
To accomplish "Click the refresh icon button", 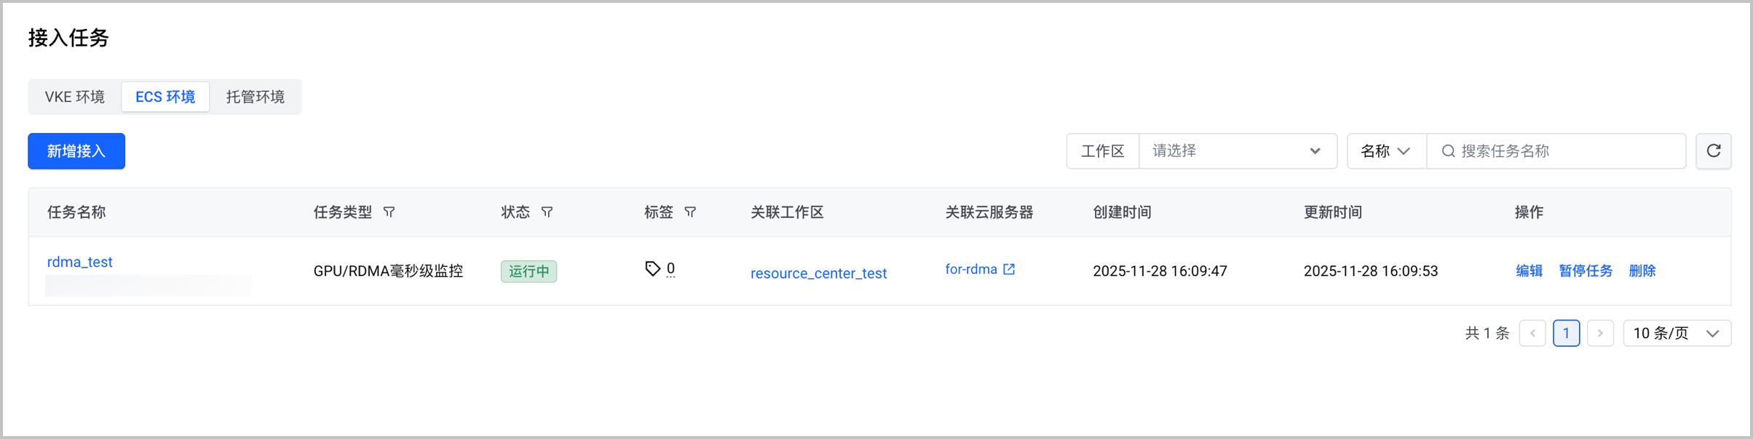I will (1713, 151).
